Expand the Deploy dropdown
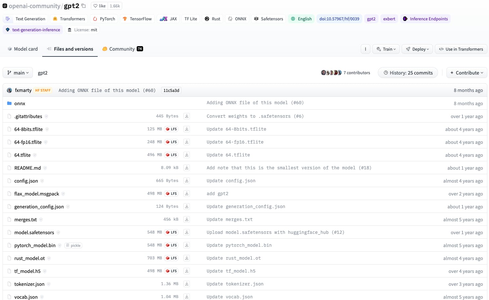 pos(417,49)
